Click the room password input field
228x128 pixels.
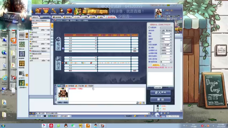pyautogui.click(x=166, y=28)
